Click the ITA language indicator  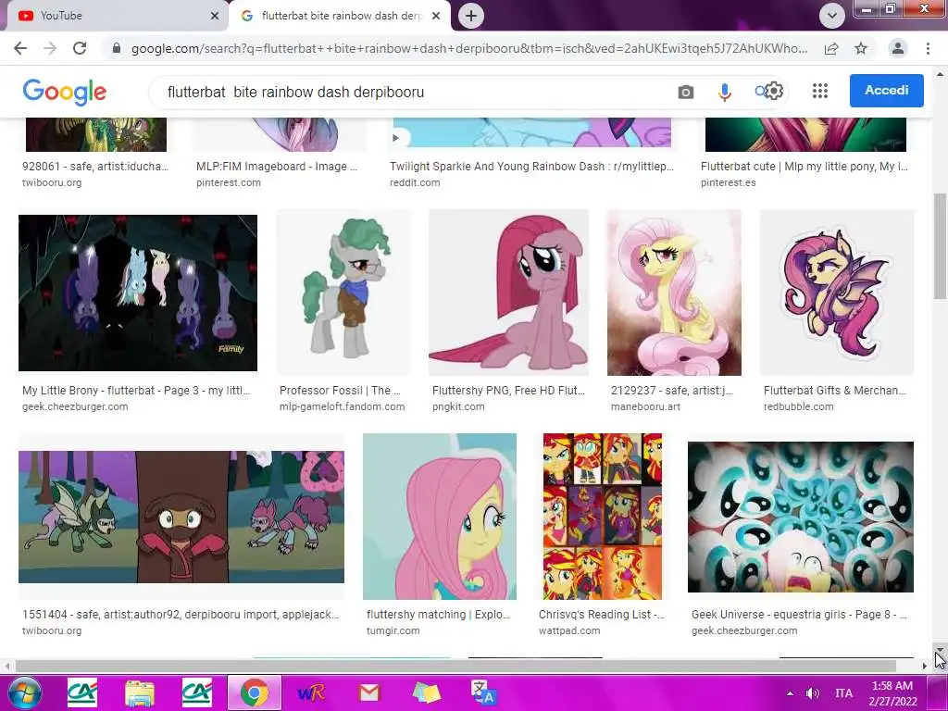tap(844, 693)
